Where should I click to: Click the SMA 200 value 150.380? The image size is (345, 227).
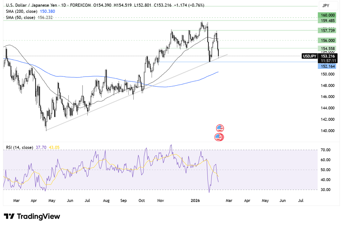pos(48,11)
